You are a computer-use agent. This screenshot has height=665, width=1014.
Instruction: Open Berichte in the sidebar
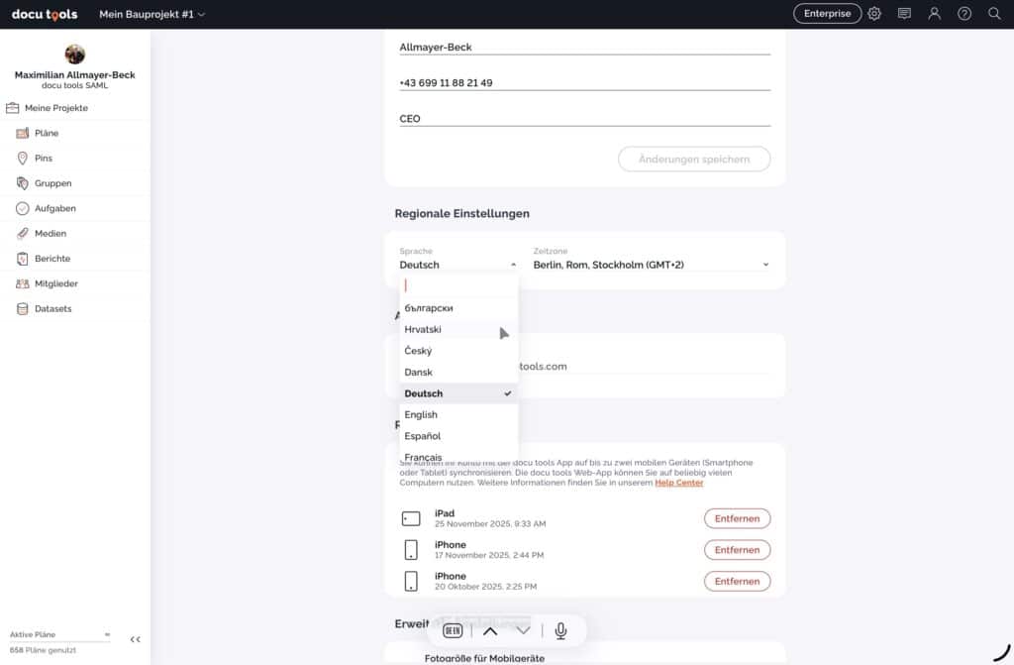point(52,259)
